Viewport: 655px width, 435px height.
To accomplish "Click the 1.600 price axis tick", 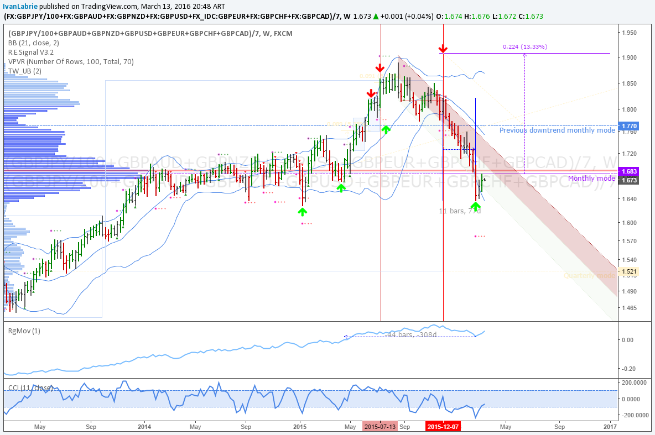I will point(629,223).
